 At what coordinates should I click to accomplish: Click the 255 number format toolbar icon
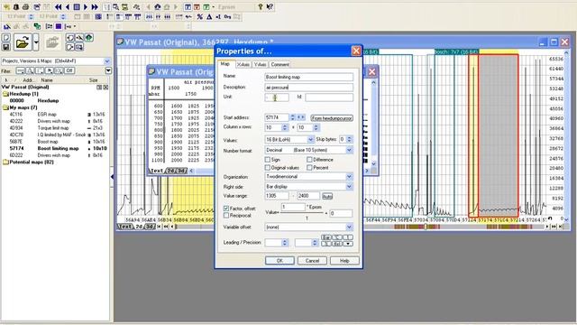[149, 16]
